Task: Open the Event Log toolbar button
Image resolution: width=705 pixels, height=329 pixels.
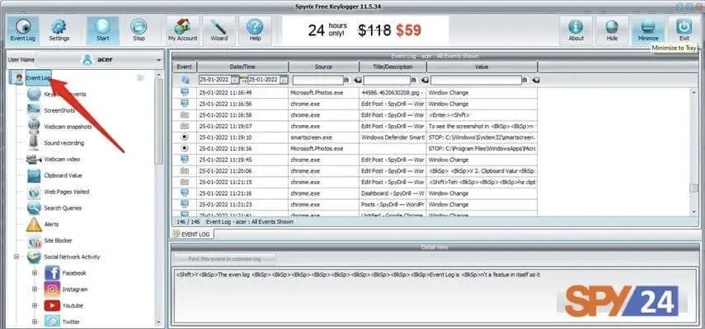Action: [x=22, y=30]
